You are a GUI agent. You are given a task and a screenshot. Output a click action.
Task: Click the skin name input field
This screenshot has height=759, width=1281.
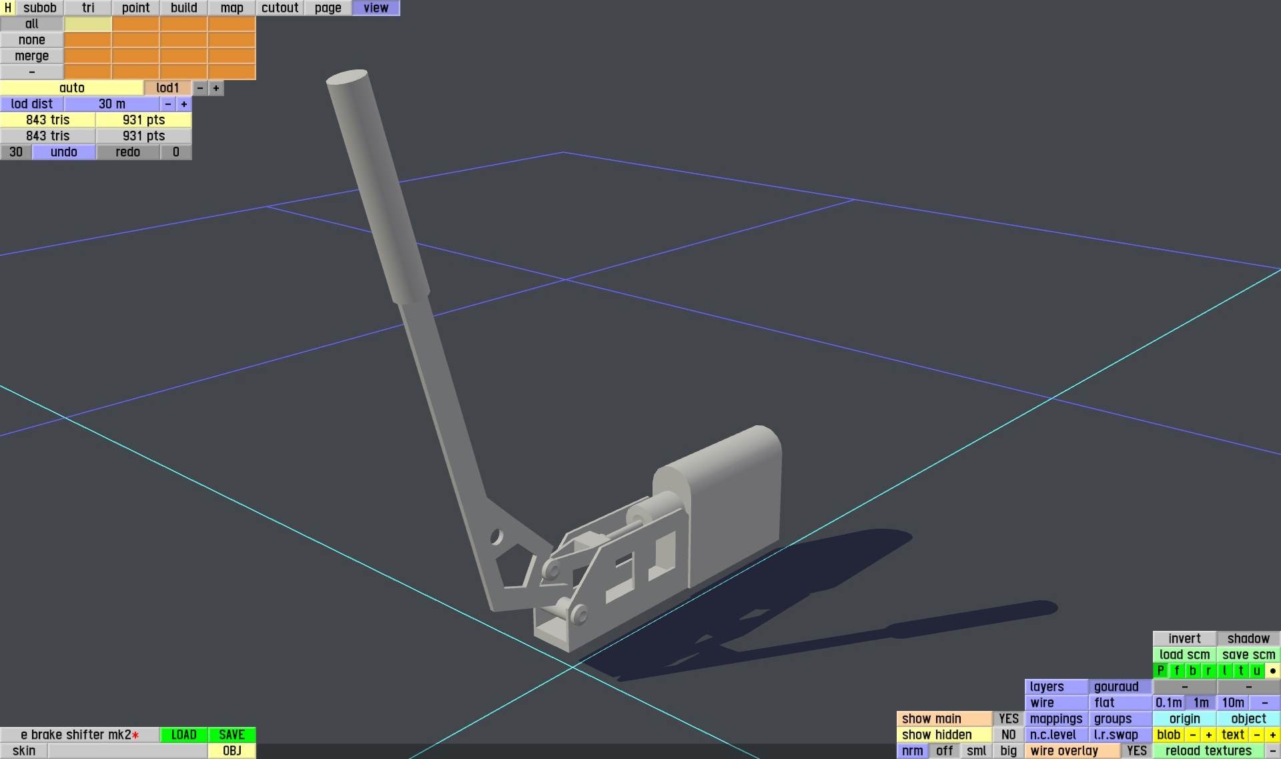pyautogui.click(x=127, y=751)
